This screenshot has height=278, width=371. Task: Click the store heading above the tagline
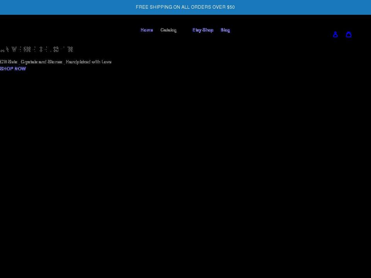pyautogui.click(x=37, y=49)
